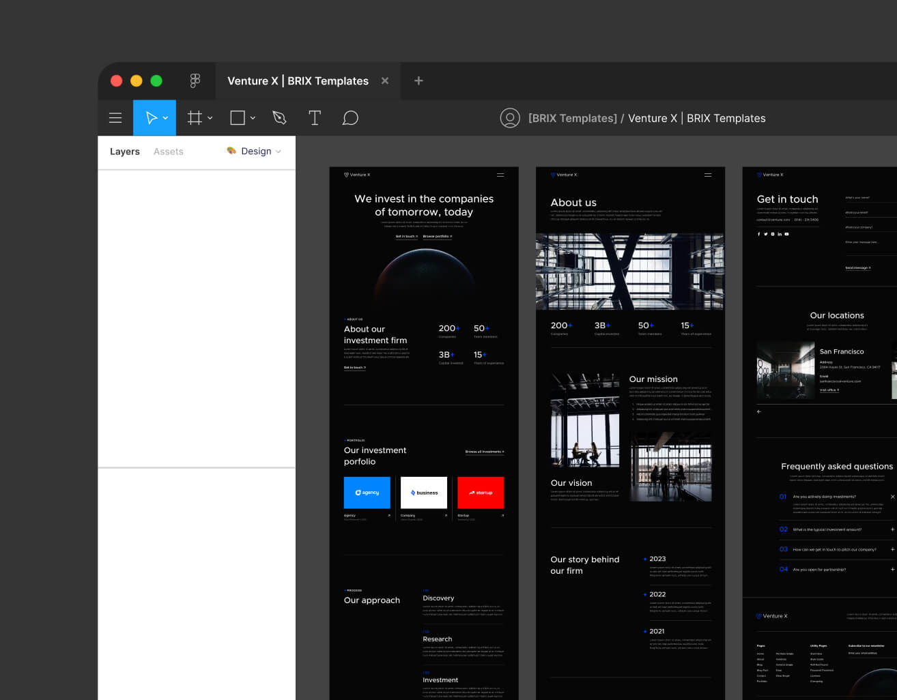
Task: Expand shape tools dropdown chevron
Action: point(253,118)
